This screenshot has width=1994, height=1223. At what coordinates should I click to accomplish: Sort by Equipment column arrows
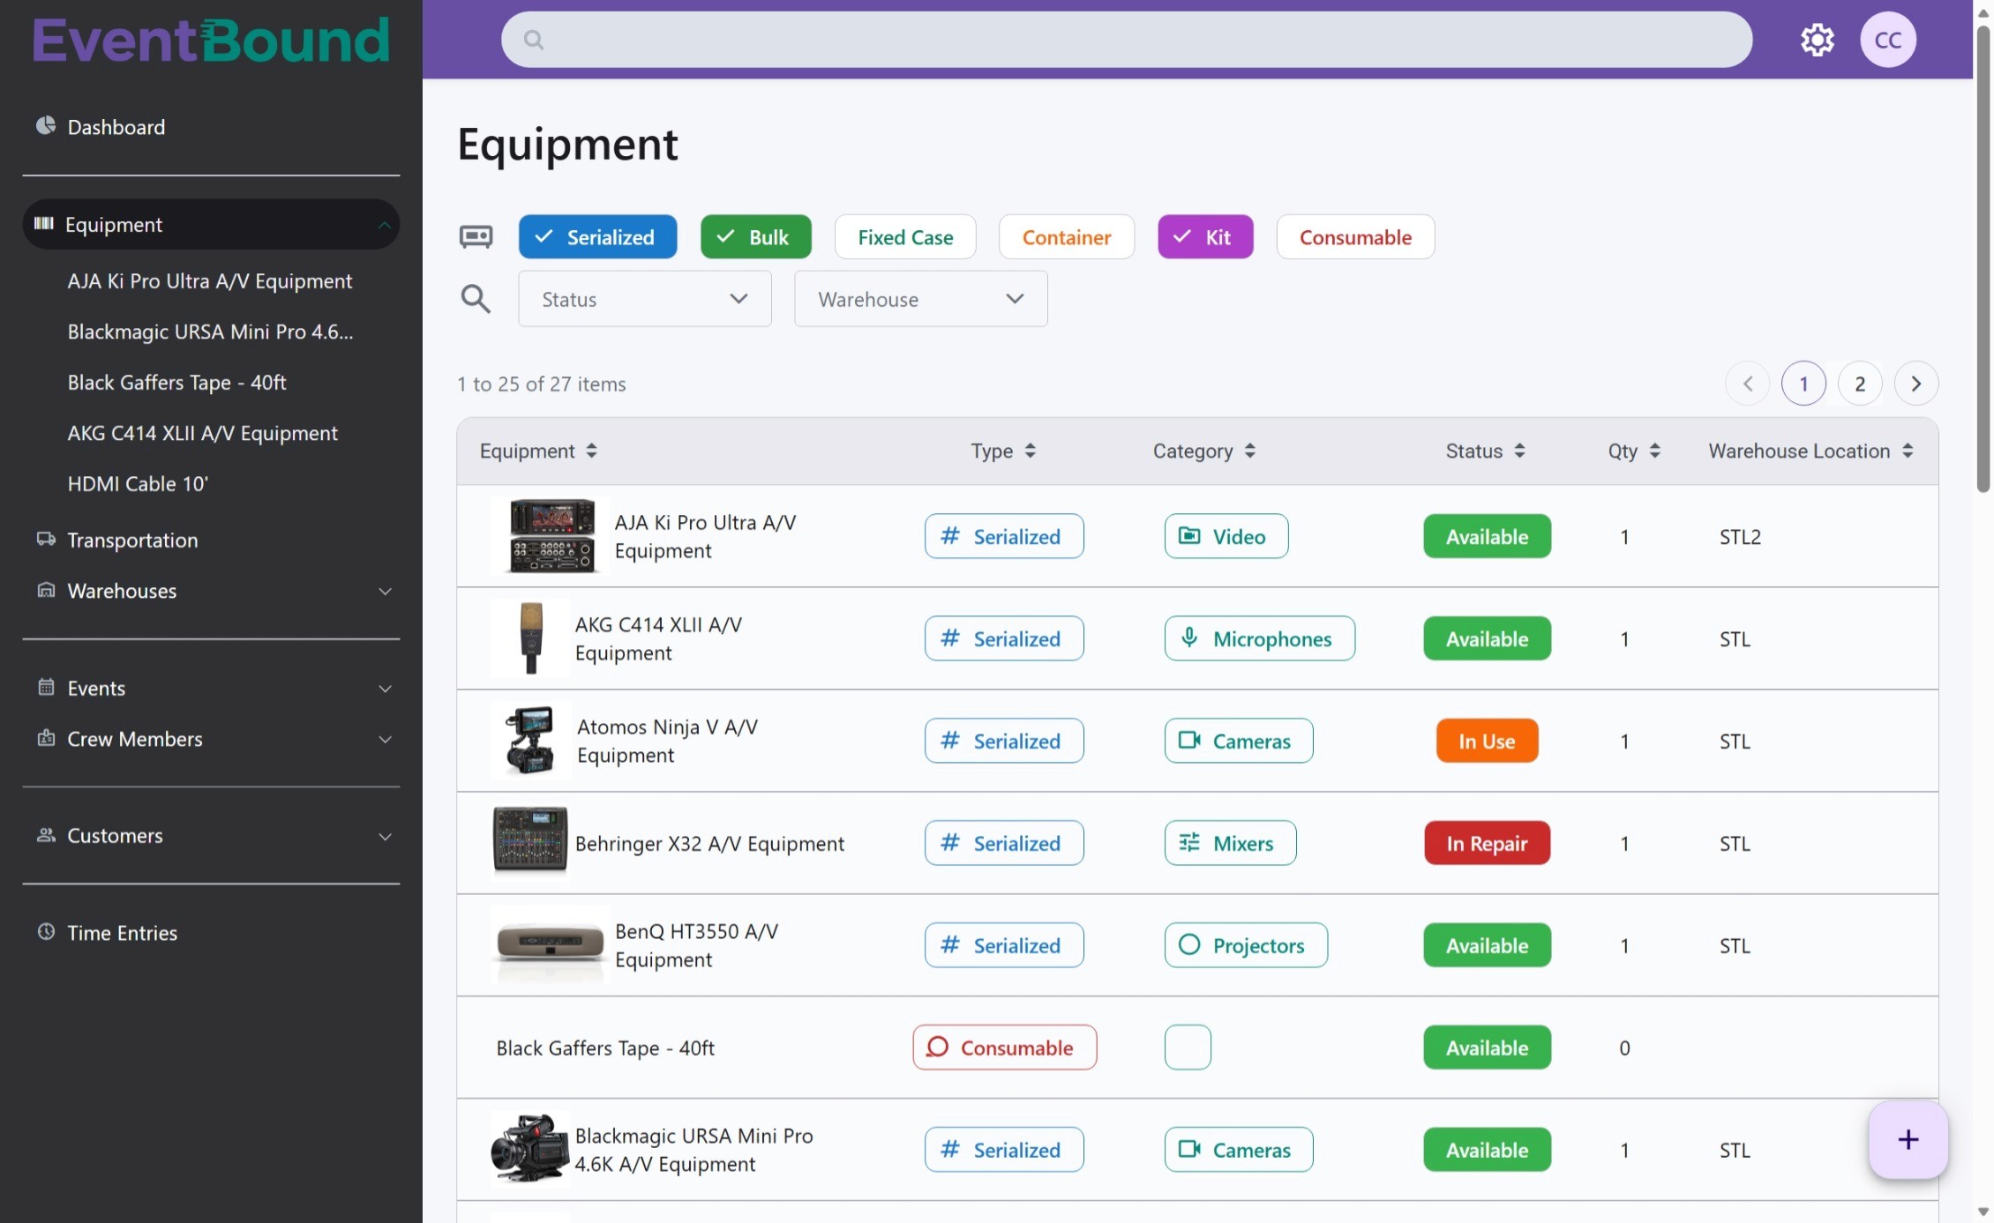point(591,451)
